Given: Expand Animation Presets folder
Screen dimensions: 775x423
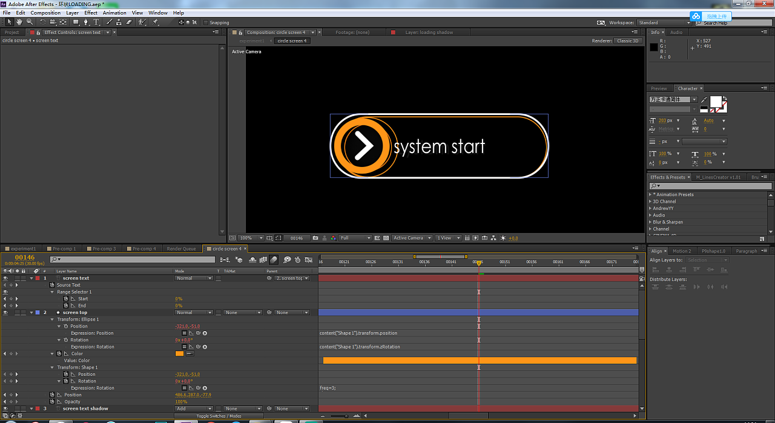Looking at the screenshot, I should pyautogui.click(x=651, y=195).
